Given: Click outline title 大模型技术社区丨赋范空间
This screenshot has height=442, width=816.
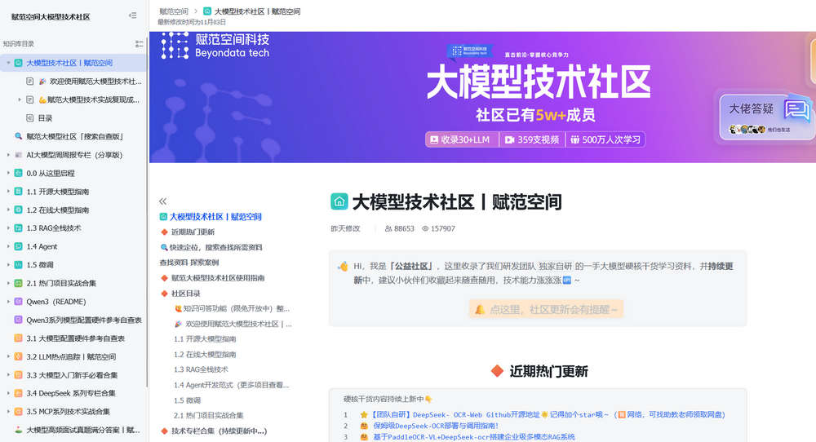Looking at the screenshot, I should click(215, 217).
